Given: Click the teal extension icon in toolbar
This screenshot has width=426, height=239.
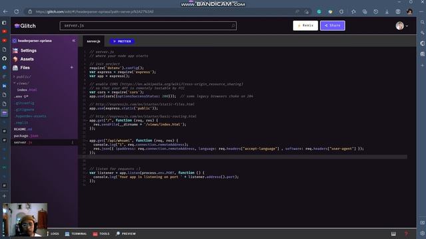Looking at the screenshot, I should pyautogui.click(x=319, y=12).
